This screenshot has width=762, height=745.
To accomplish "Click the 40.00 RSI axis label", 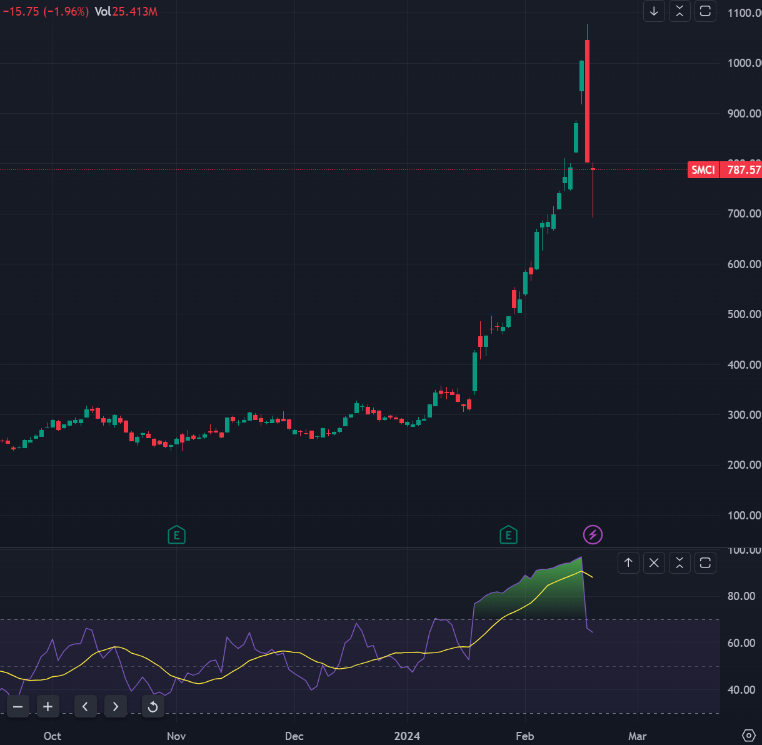I will pos(741,690).
